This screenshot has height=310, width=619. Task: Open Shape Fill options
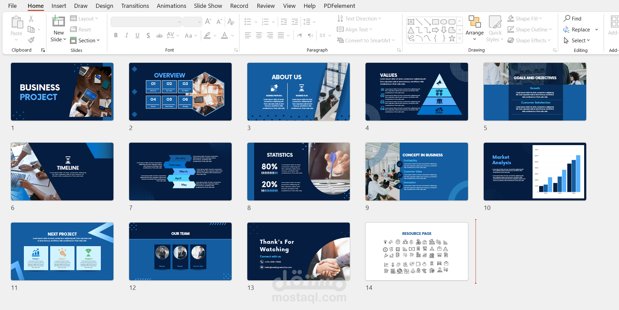[x=525, y=18]
